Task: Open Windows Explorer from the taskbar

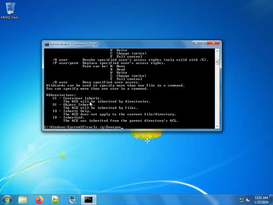Action: pos(23,200)
